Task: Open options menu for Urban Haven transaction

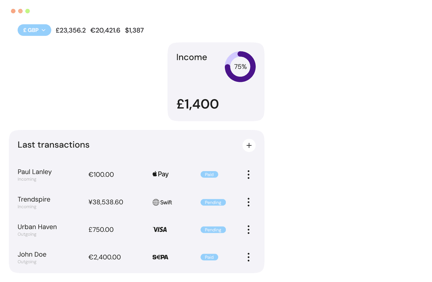Action: pyautogui.click(x=248, y=229)
